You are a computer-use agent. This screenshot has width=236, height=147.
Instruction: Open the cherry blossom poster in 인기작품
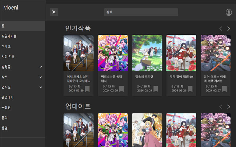pyautogui.click(x=216, y=53)
